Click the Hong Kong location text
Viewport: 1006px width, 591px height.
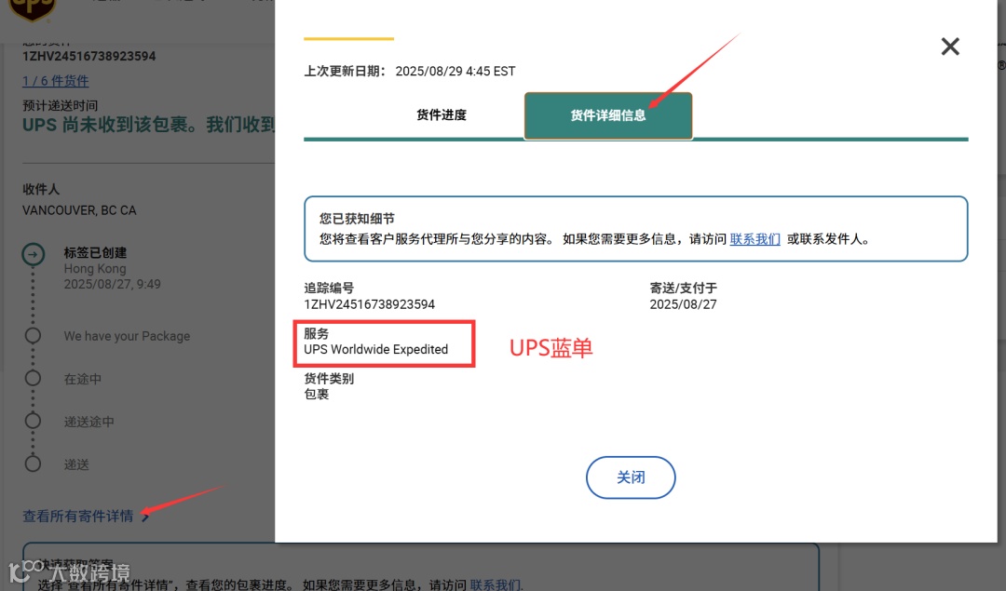point(95,269)
